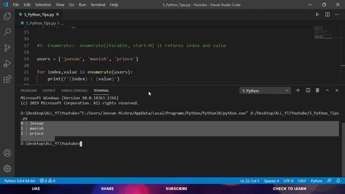Split the terminal panel
Viewport: 345px width, 194px height.
click(308, 91)
